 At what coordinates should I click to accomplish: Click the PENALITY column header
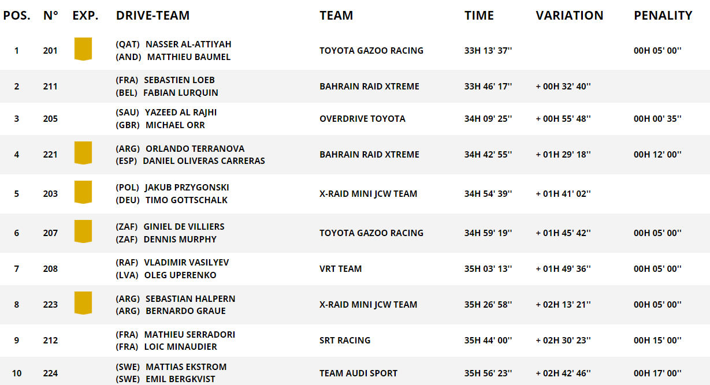click(663, 16)
